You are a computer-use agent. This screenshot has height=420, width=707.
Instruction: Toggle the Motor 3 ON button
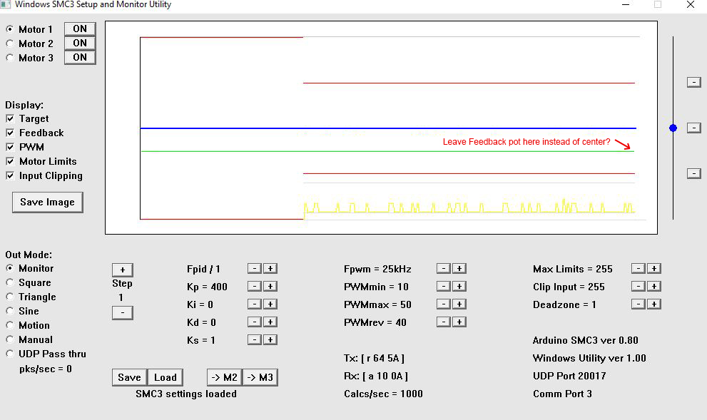point(80,58)
